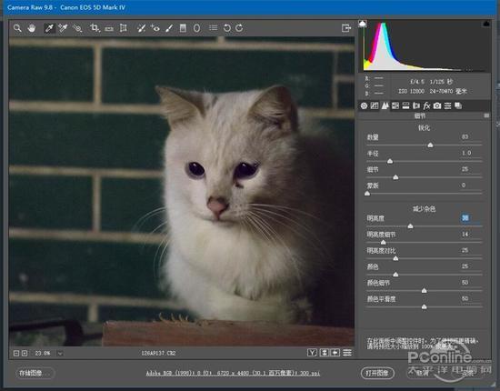
Task: Pick the White Balance eyedropper tool
Action: point(49,28)
